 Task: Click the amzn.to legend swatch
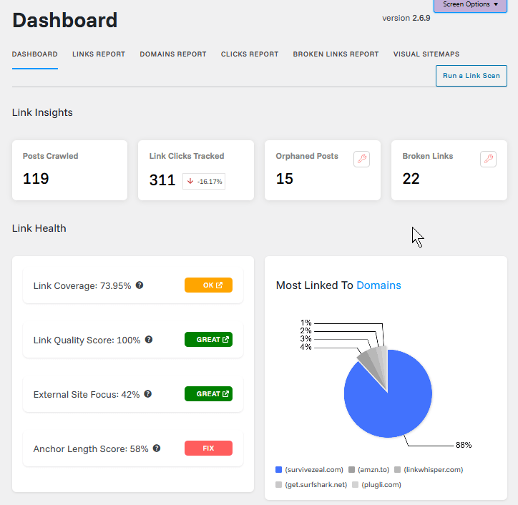coord(351,470)
